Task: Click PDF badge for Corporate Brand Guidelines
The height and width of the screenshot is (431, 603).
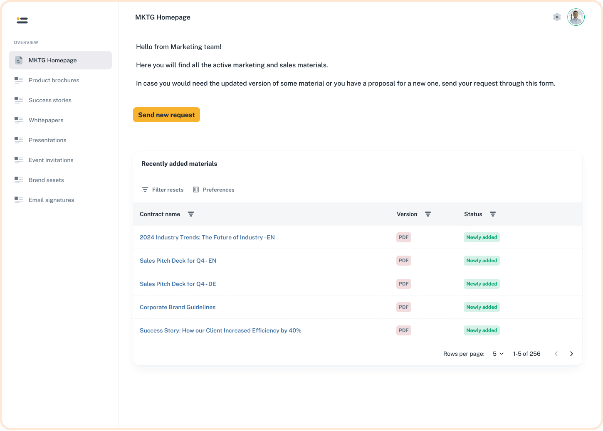Action: (404, 307)
